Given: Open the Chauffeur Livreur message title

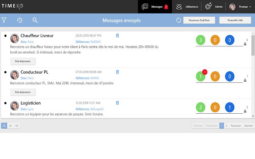Looking at the screenshot, I should (x=37, y=36).
